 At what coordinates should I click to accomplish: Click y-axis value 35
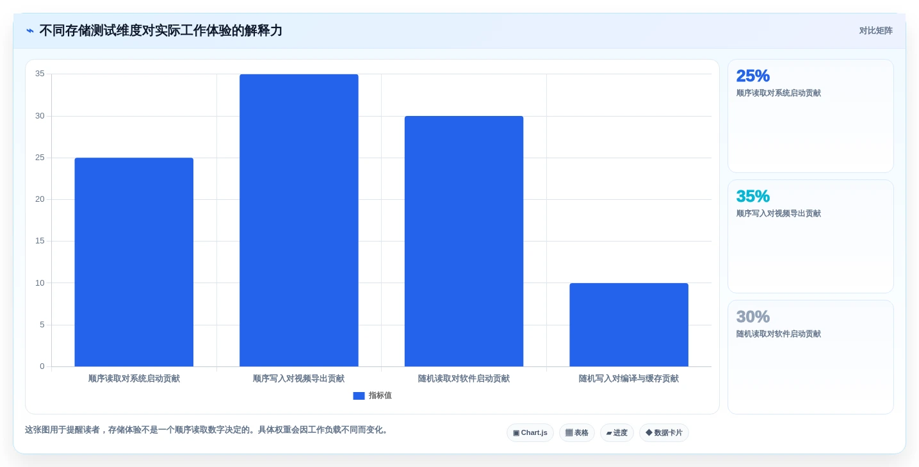pos(40,74)
